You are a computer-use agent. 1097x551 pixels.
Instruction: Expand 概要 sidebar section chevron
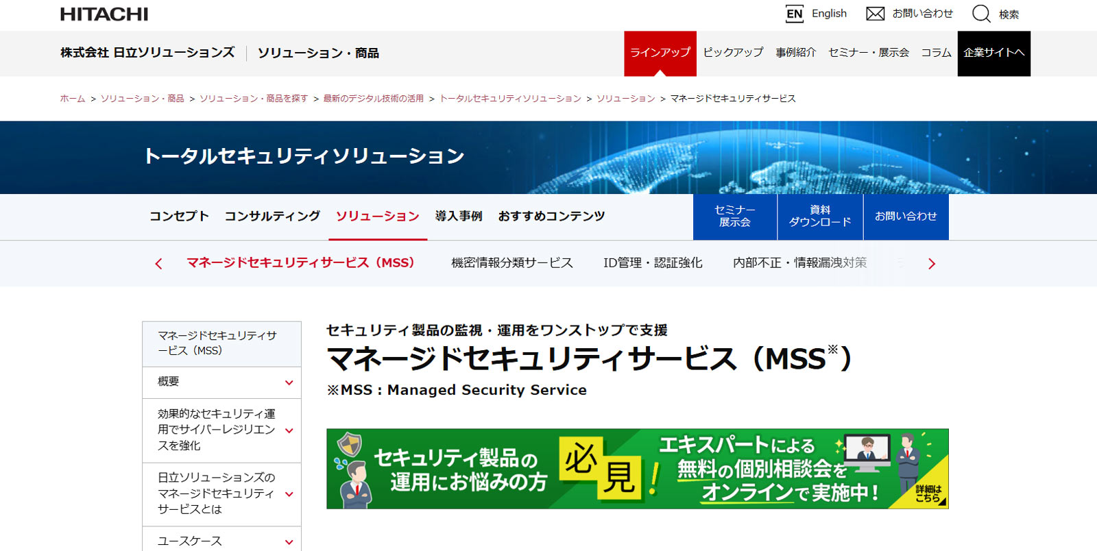coord(289,382)
